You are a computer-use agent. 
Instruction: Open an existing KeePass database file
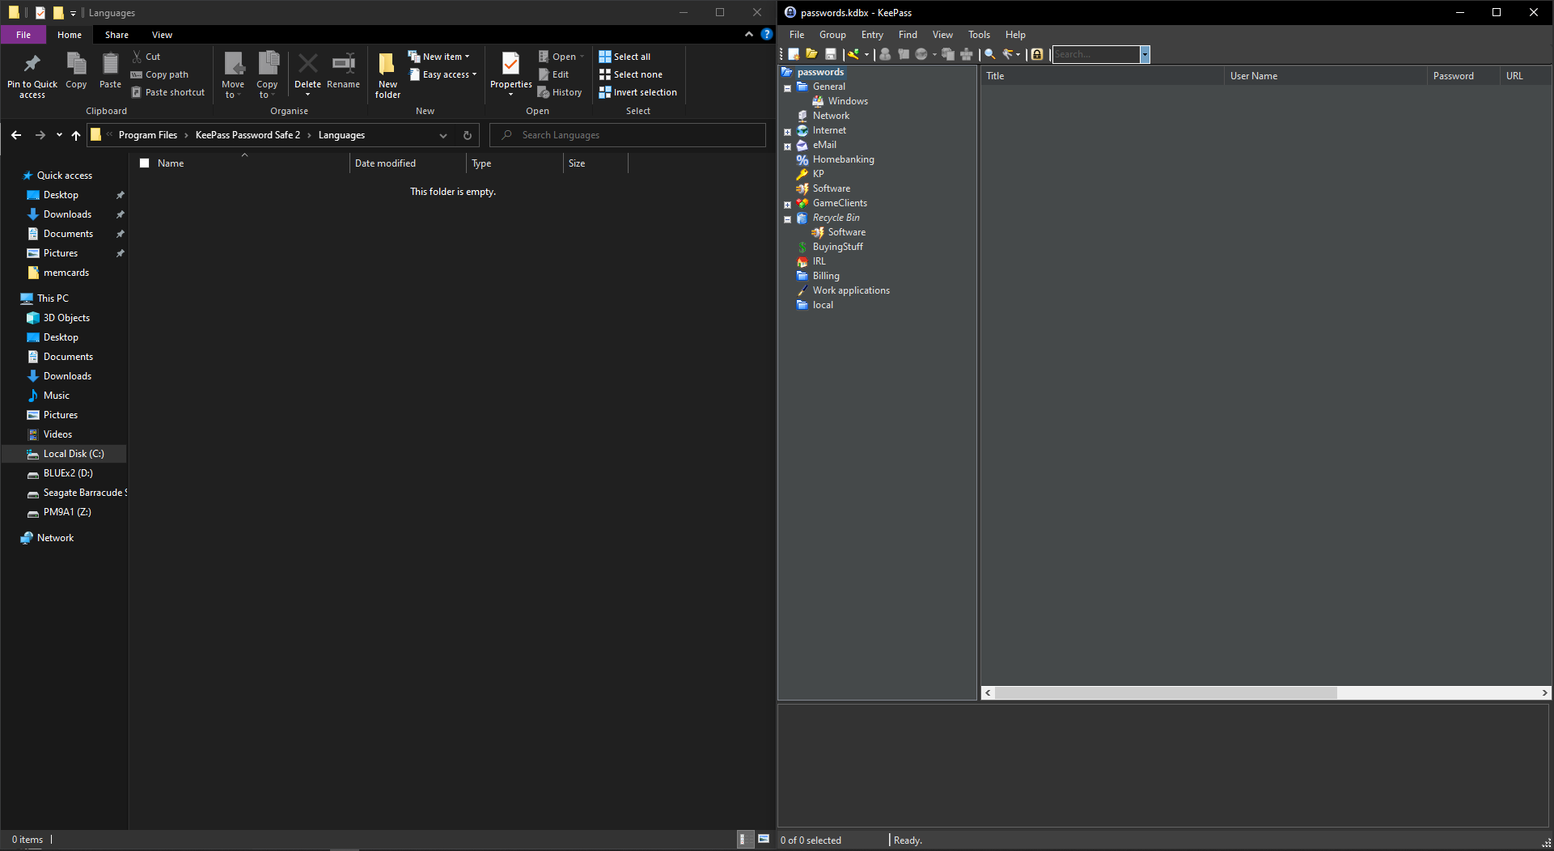pos(812,54)
